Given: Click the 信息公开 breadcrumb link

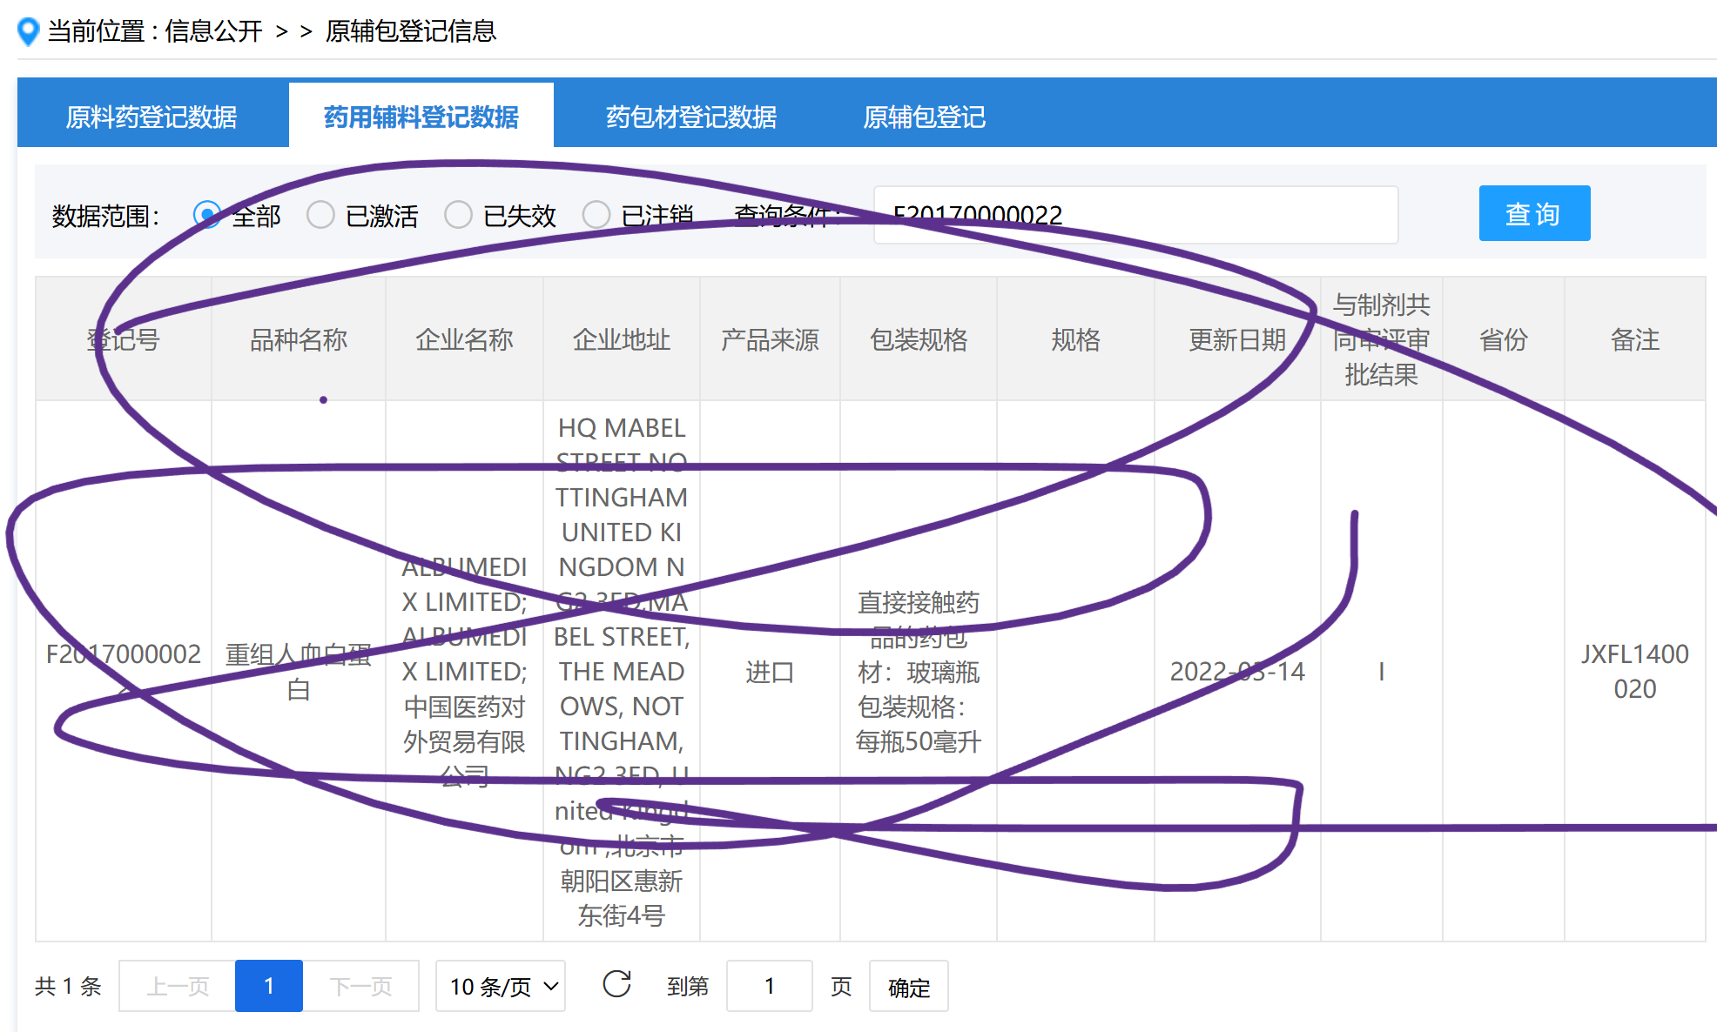Looking at the screenshot, I should click(213, 31).
